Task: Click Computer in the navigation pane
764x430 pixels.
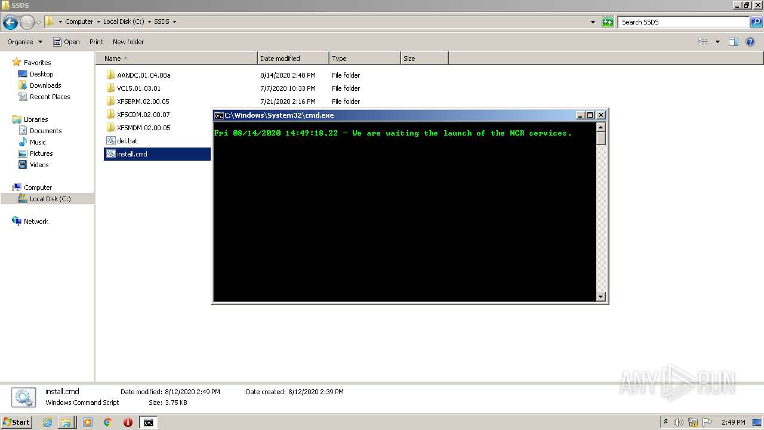Action: (38, 188)
